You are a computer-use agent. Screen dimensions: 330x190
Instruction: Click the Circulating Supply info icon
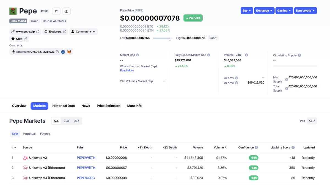pyautogui.click(x=299, y=55)
